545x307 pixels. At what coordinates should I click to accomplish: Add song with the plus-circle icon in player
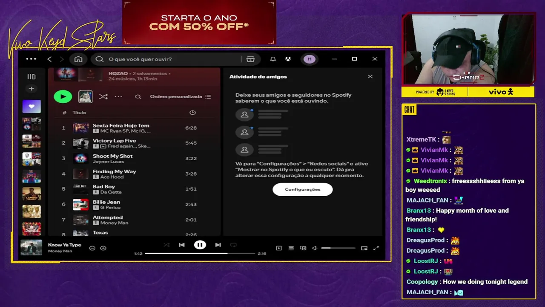tap(103, 248)
